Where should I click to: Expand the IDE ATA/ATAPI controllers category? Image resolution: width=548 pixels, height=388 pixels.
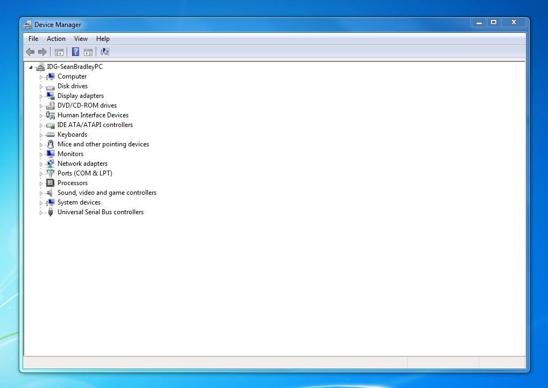pos(41,125)
